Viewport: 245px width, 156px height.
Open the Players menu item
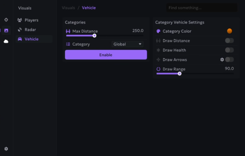(31, 20)
